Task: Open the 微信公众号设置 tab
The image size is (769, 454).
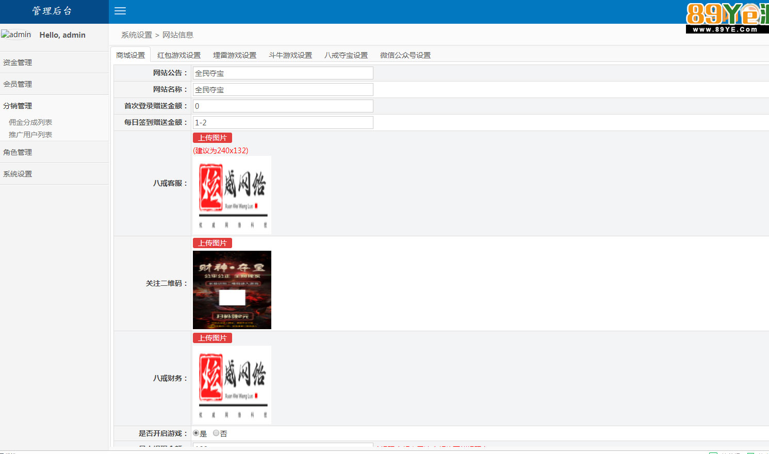Action: [x=405, y=55]
